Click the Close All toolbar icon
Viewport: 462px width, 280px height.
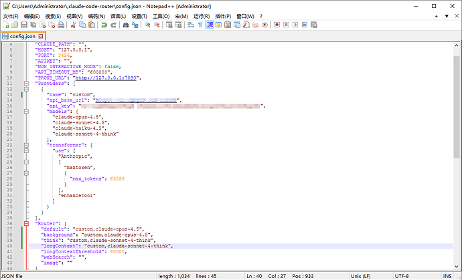pos(52,25)
